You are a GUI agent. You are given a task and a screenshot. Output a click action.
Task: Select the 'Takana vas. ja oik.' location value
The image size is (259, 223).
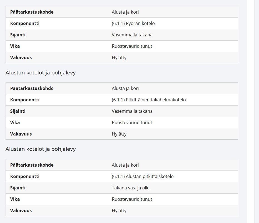click(x=131, y=188)
